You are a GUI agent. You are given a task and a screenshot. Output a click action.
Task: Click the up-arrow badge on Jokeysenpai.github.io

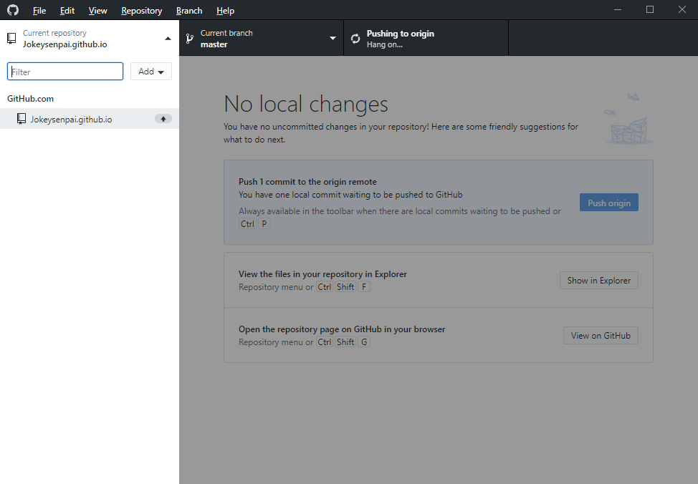pyautogui.click(x=163, y=119)
